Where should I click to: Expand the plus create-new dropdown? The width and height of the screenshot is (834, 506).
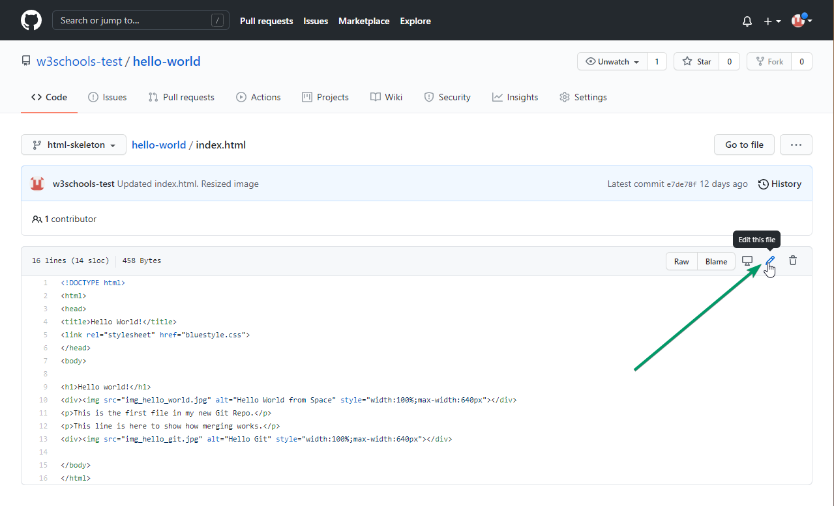pos(772,21)
